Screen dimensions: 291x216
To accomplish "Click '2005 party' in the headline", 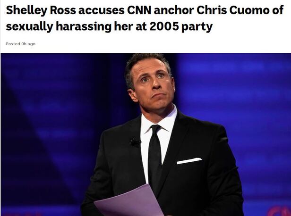I will click(181, 26).
